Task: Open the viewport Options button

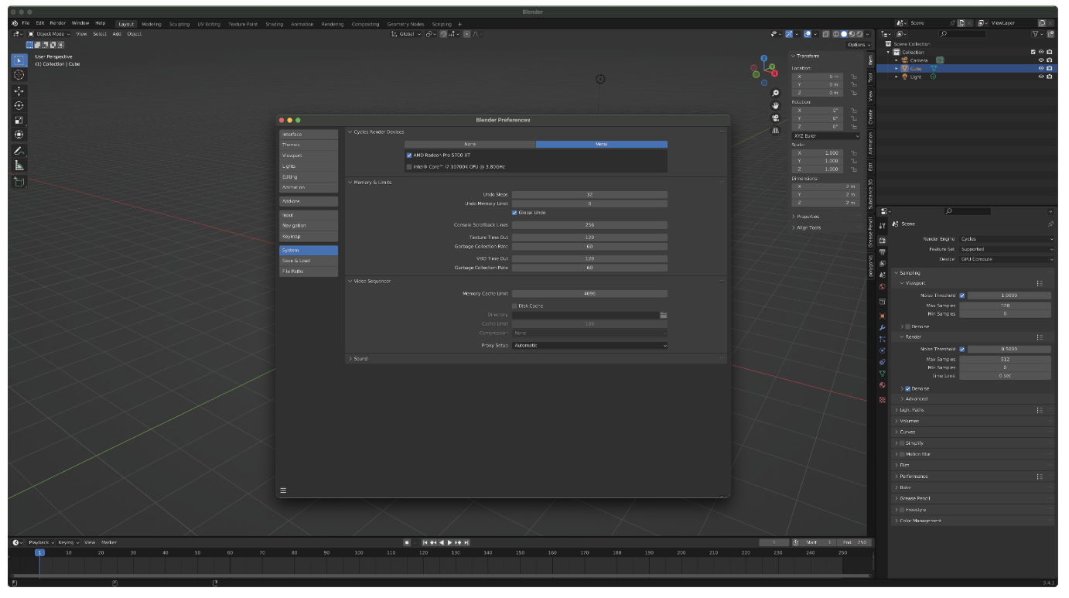Action: coord(858,44)
